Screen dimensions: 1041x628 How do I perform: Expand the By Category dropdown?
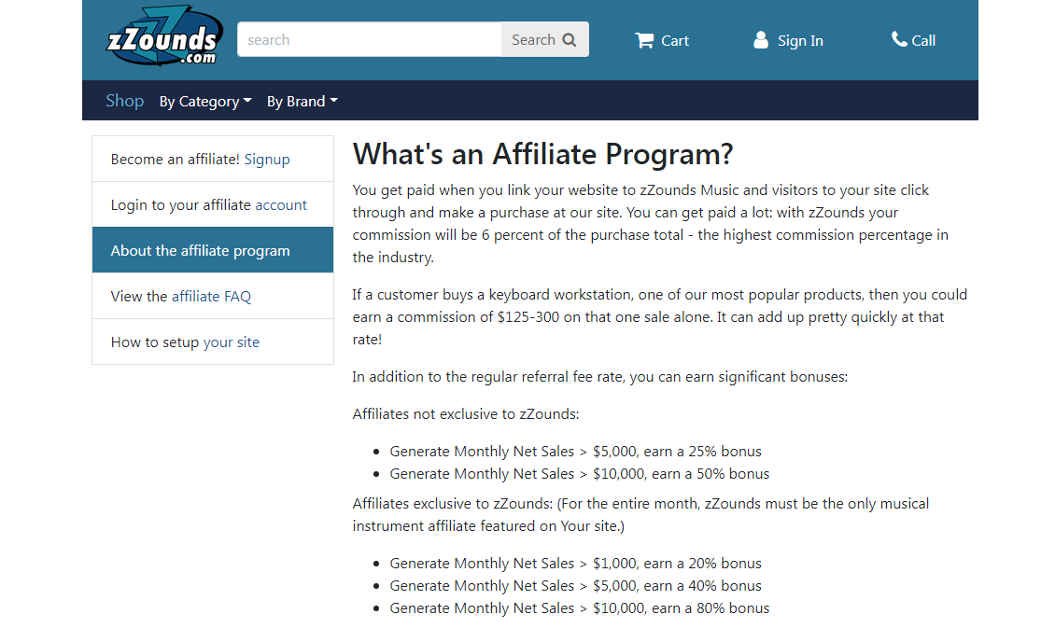[205, 102]
